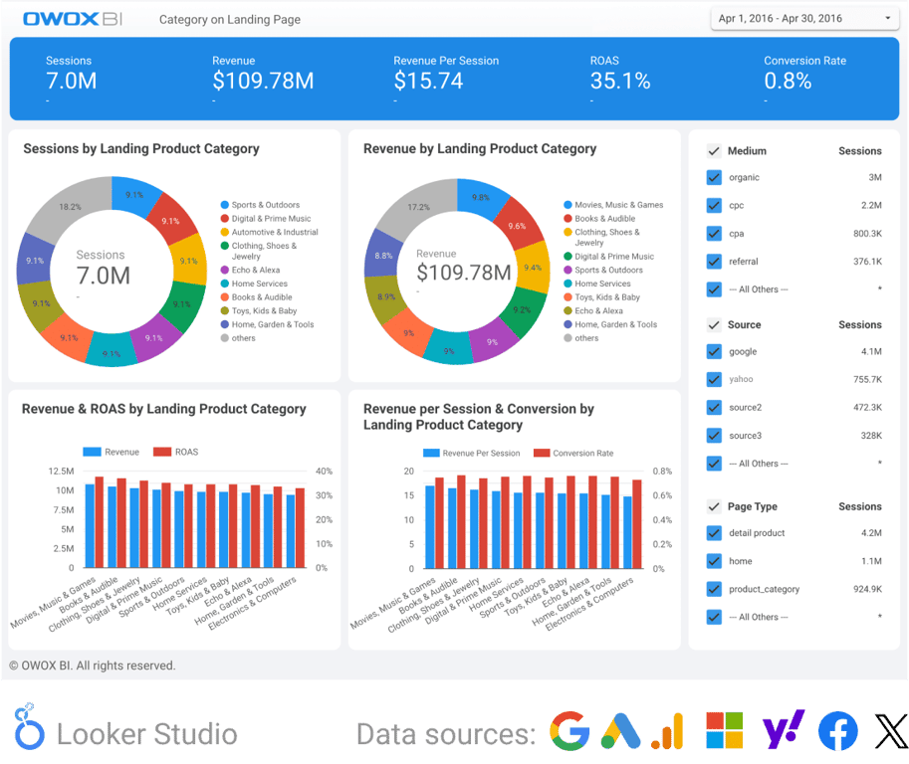Toggle the Page Type header checkbox

(714, 506)
